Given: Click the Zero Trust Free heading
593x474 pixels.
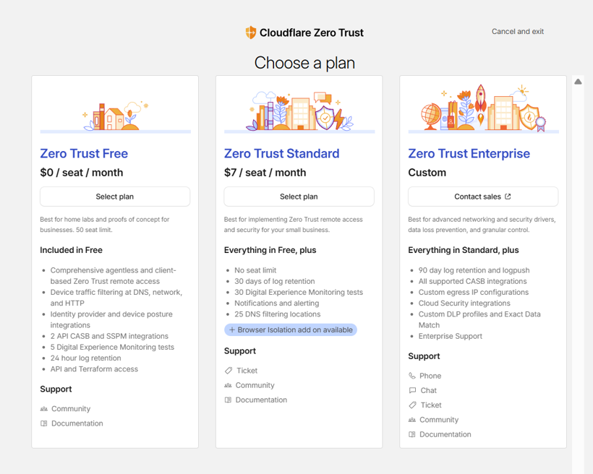Looking at the screenshot, I should coord(84,153).
